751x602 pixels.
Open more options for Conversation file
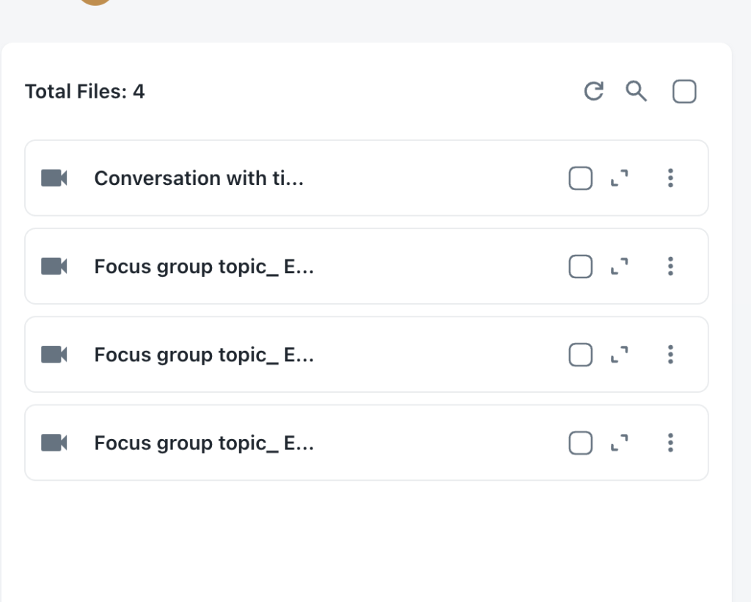[670, 178]
